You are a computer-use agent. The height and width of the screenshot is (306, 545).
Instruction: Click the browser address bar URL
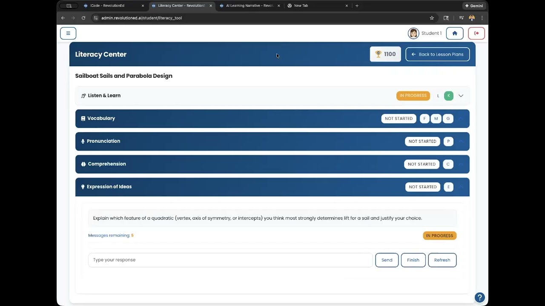point(141,18)
